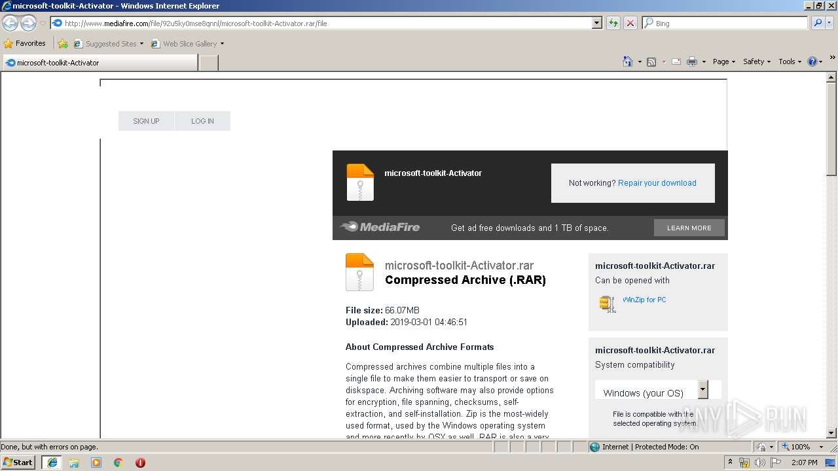Click the vertical scrollbar down arrow
Image resolution: width=838 pixels, height=471 pixels.
(x=831, y=432)
